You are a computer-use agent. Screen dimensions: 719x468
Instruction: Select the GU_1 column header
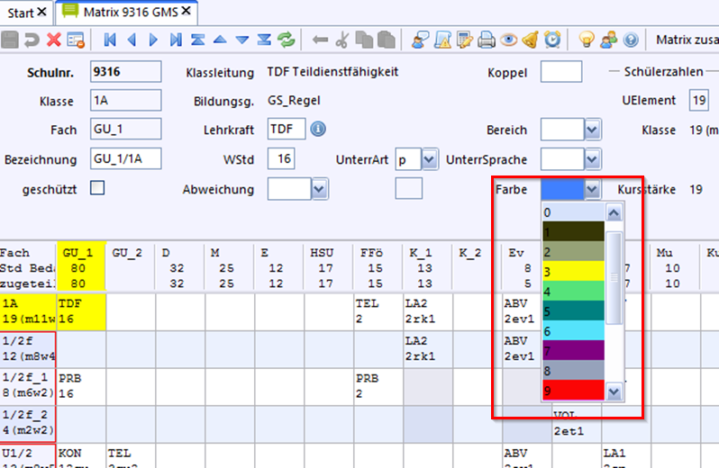click(x=81, y=268)
